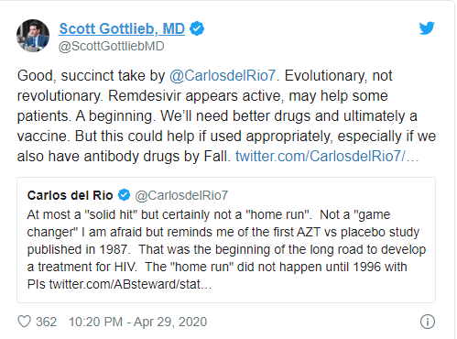Open @CarlosdelRio7 handle in the quoted tweet
The image size is (457, 339).
181,195
